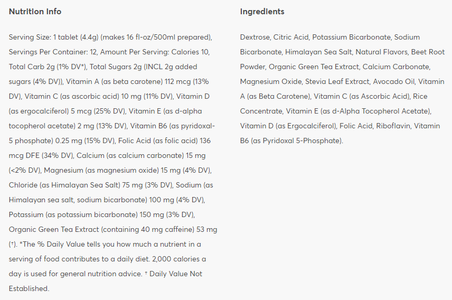
Task: Click "Rice" in the ingredients list
Action: pyautogui.click(x=421, y=97)
